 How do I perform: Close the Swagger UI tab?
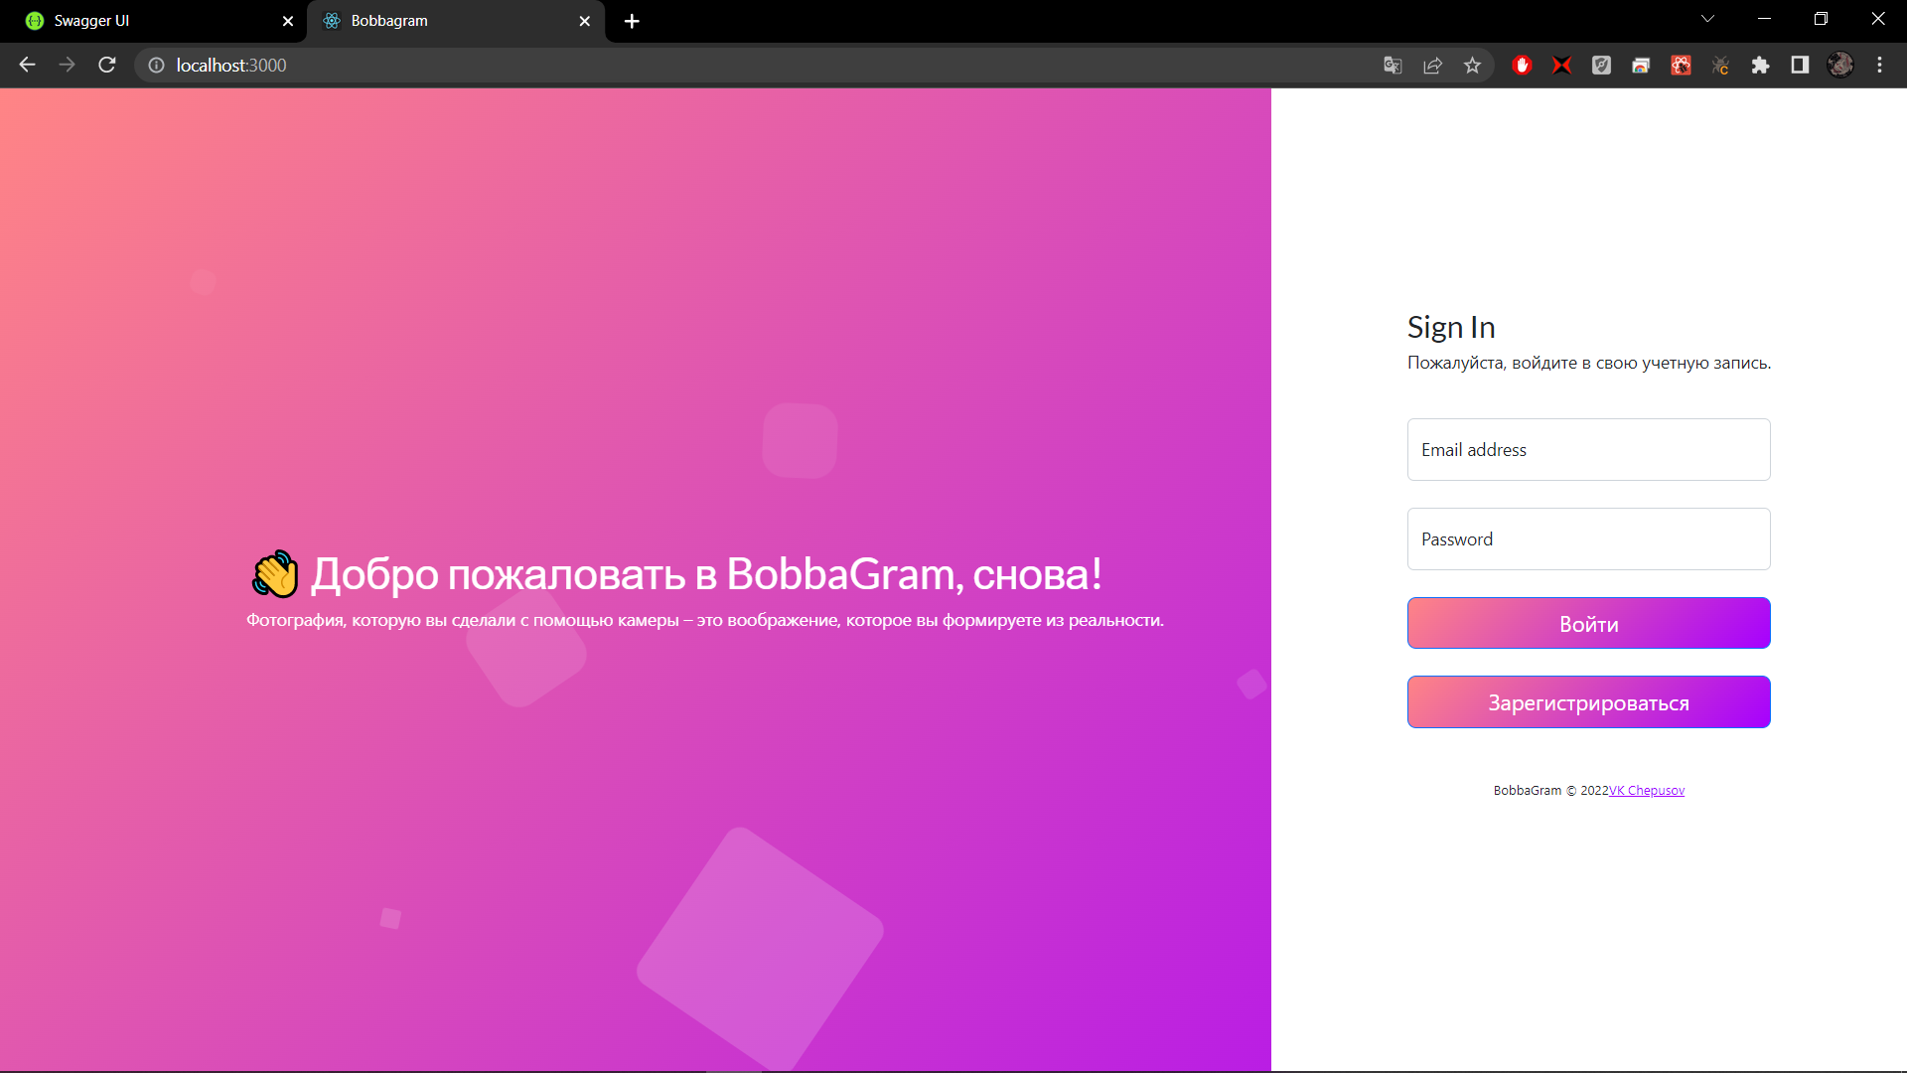click(x=288, y=21)
